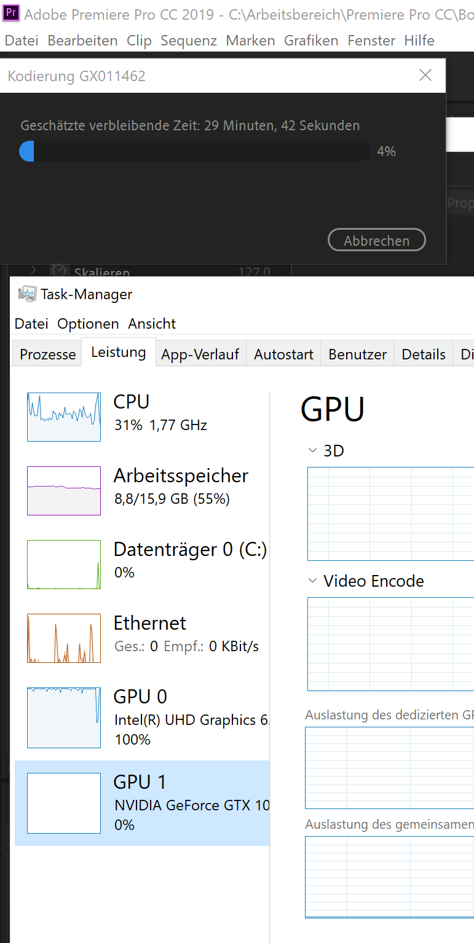Screen dimensions: 474x943
Task: Open the Benutzer tab
Action: pyautogui.click(x=357, y=354)
